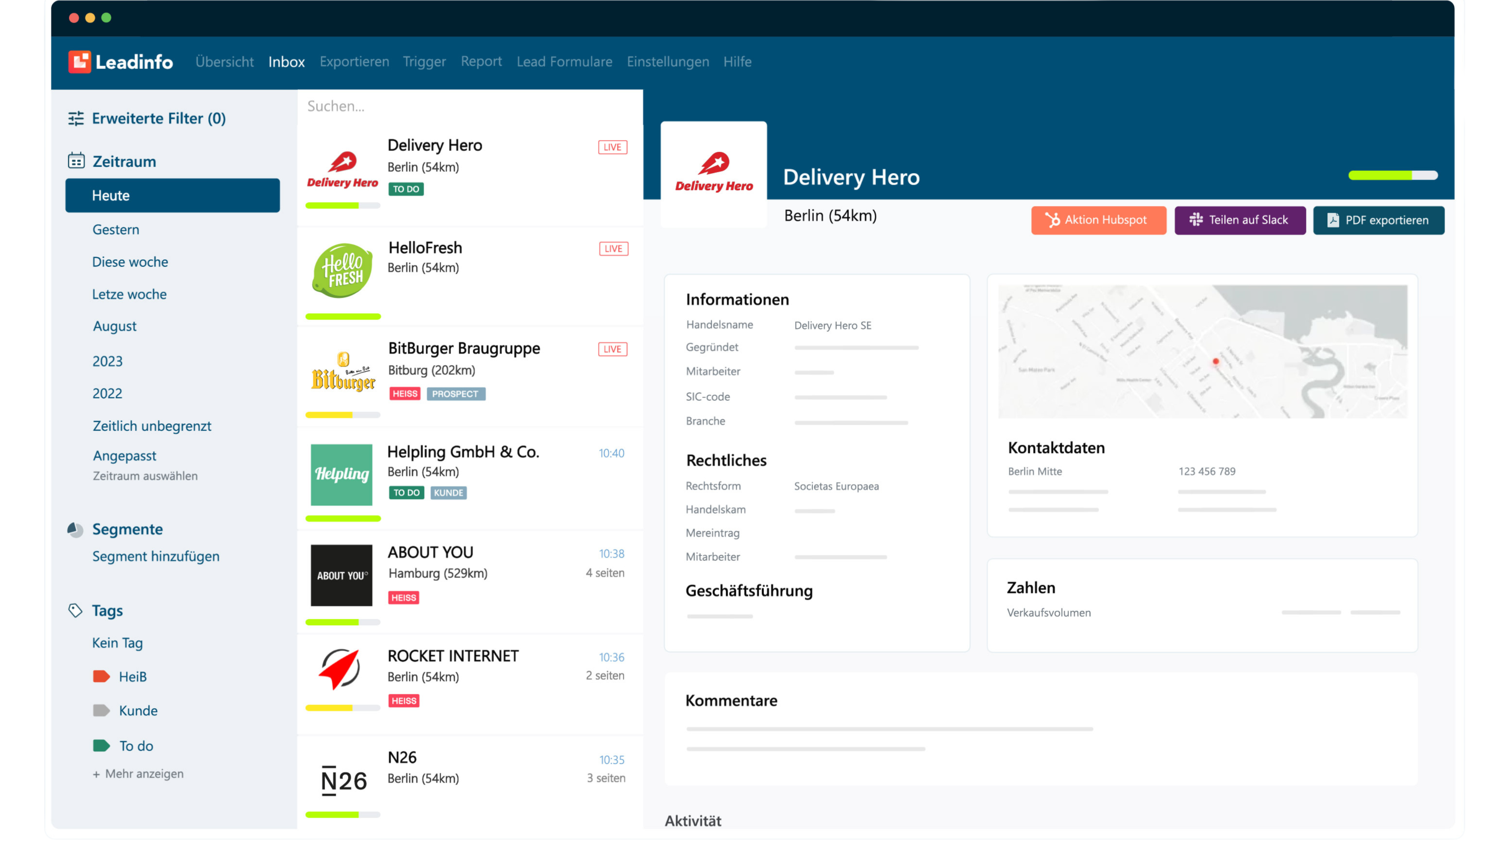Screen dimensions: 1499x843
Task: Click the Leadinfo logo icon
Action: click(79, 62)
